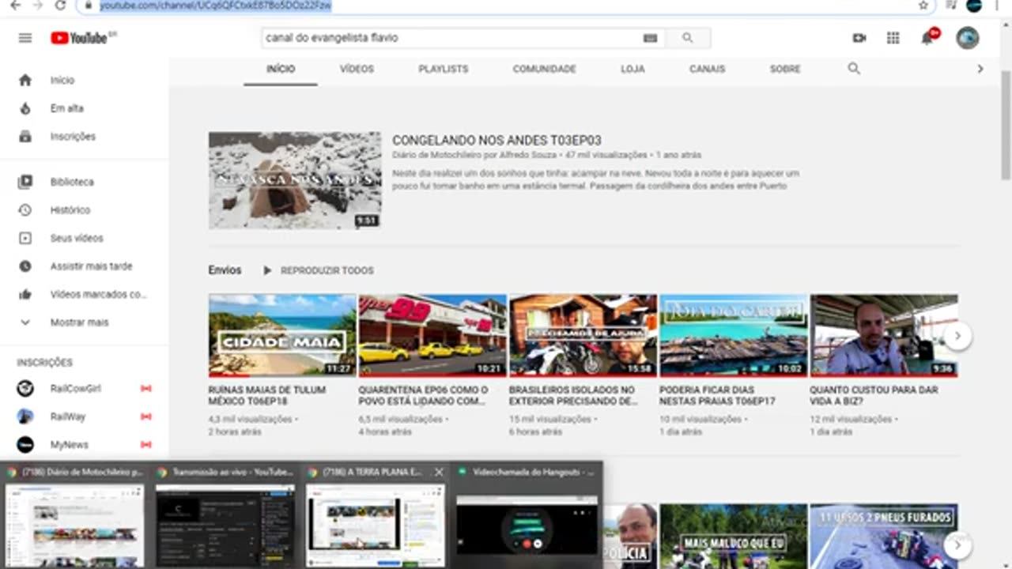Open the account avatar menu
The image size is (1012, 569).
pyautogui.click(x=968, y=38)
